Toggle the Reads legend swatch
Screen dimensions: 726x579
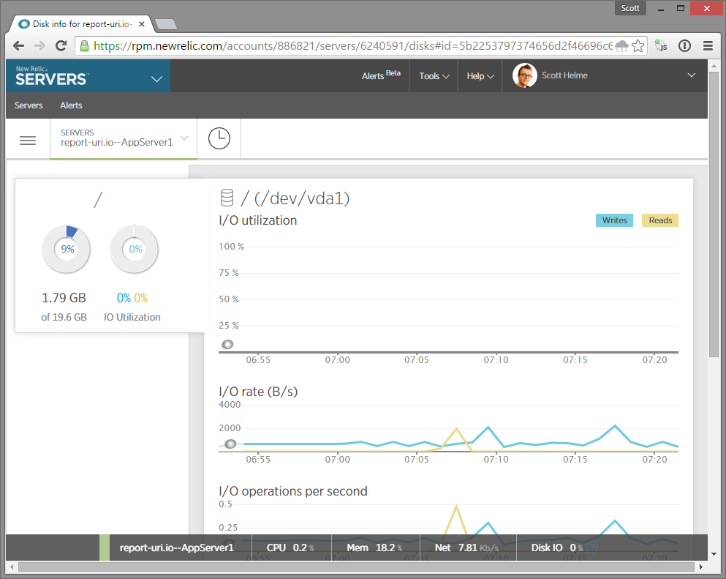[660, 220]
